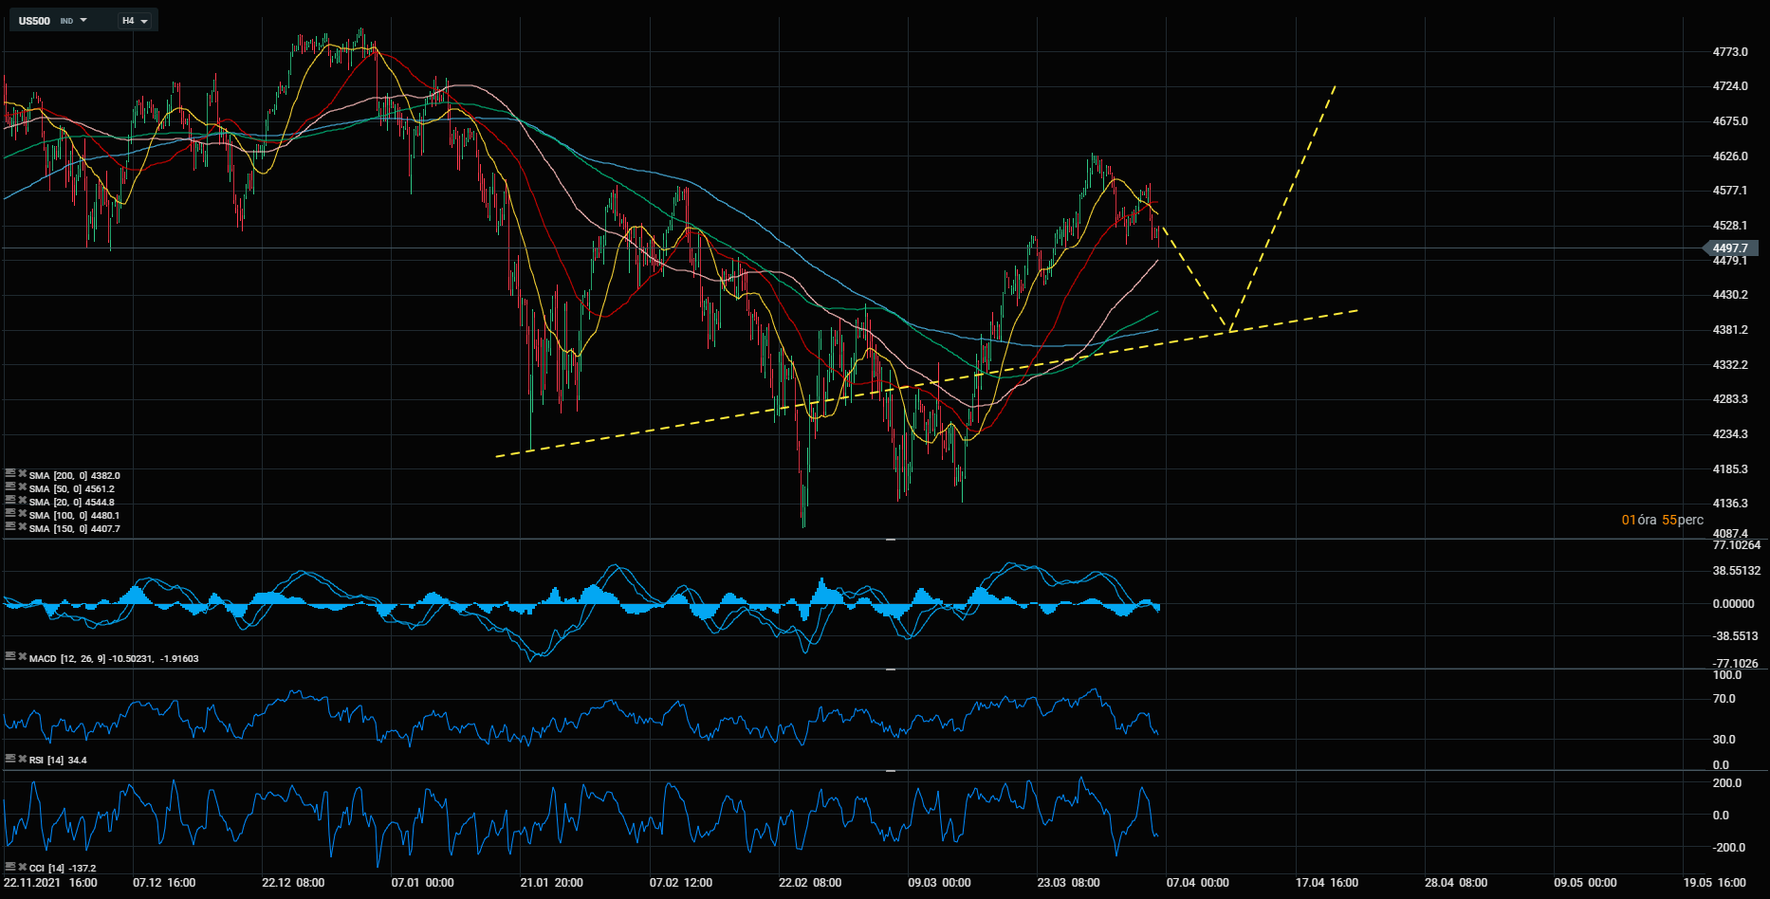Open settings for SMA 200 indicator
This screenshot has height=899, width=1770.
pos(10,473)
